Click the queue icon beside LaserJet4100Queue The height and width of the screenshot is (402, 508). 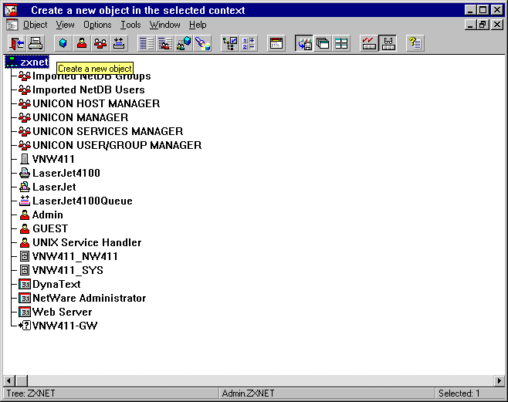25,201
